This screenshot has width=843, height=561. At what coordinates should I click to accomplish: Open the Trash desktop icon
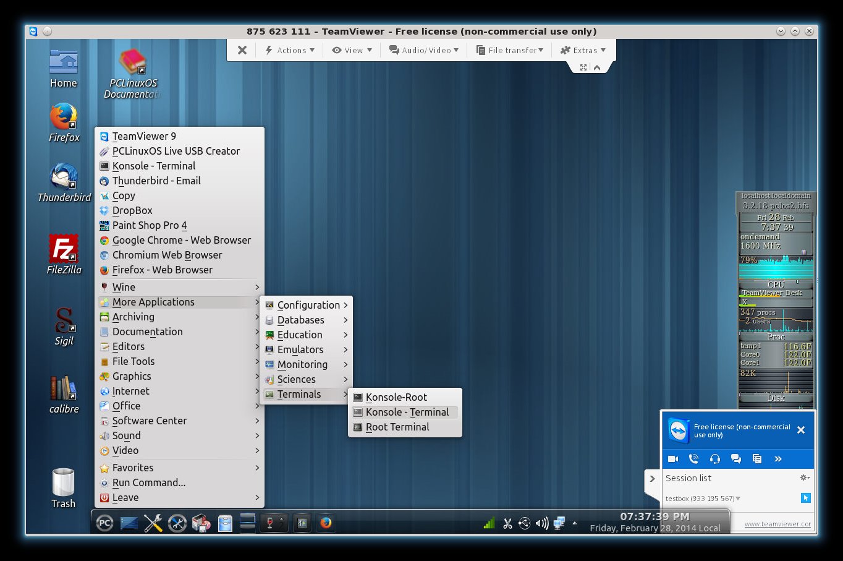pyautogui.click(x=64, y=489)
